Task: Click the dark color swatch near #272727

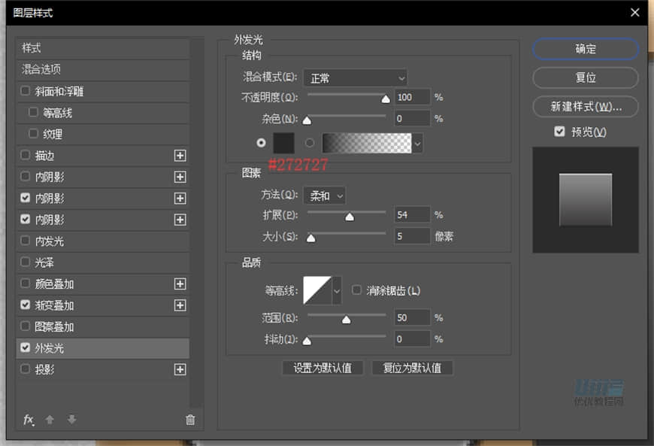Action: [284, 143]
